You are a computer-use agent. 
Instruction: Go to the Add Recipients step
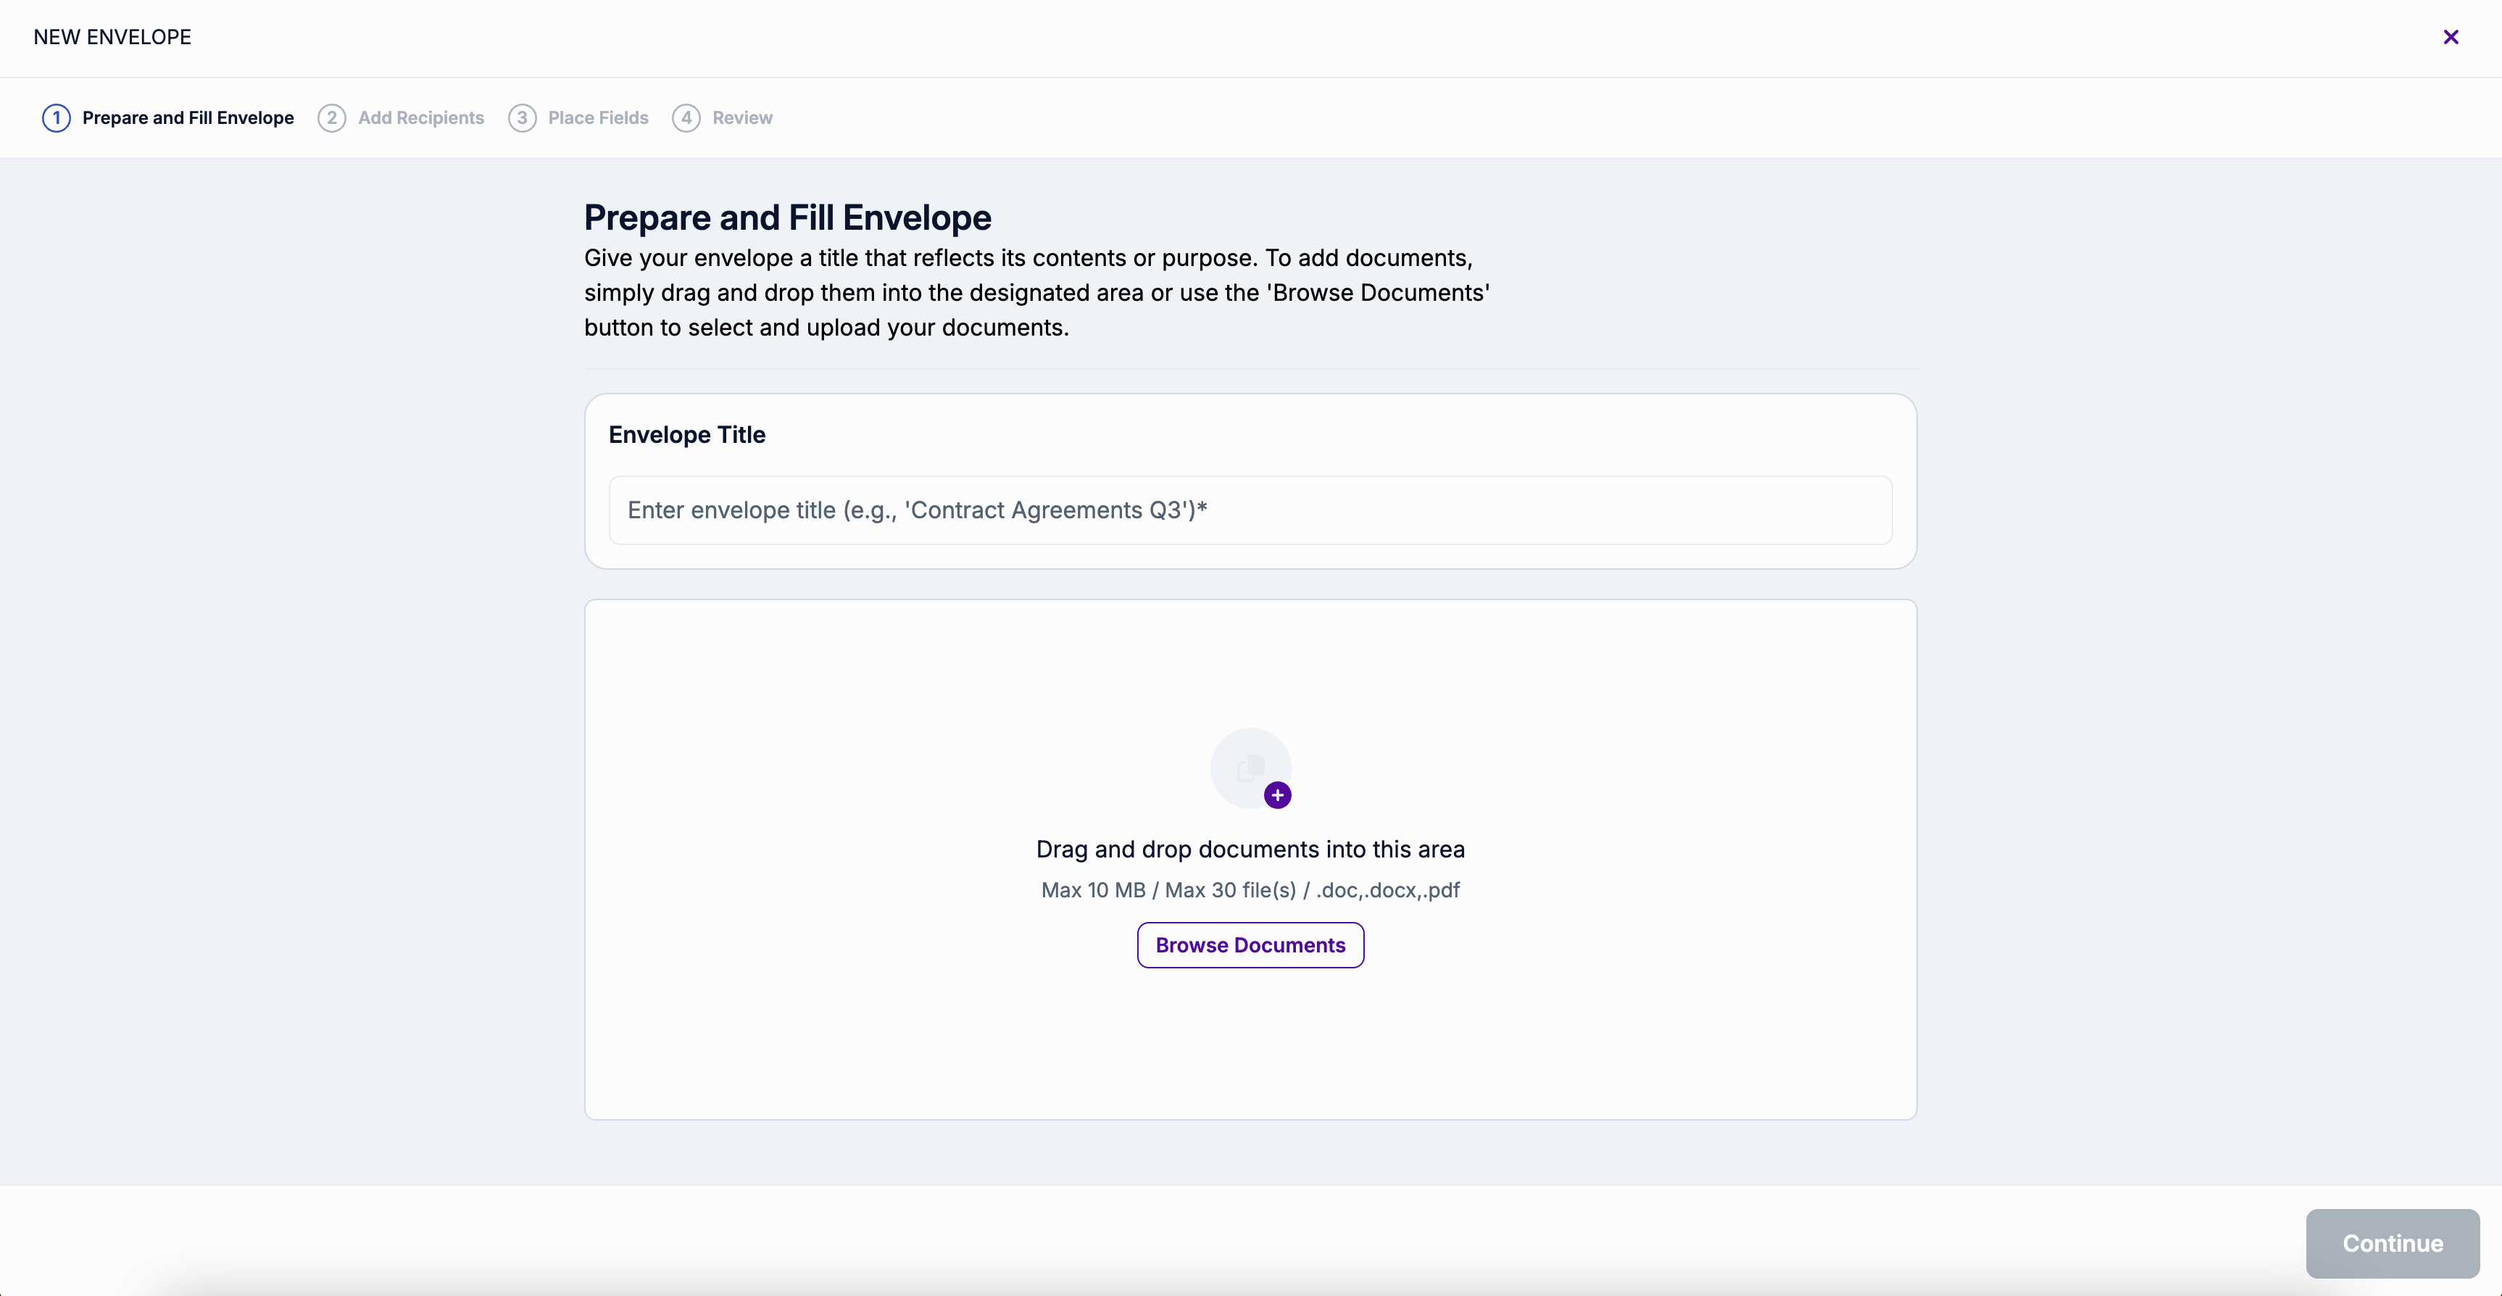(x=420, y=117)
